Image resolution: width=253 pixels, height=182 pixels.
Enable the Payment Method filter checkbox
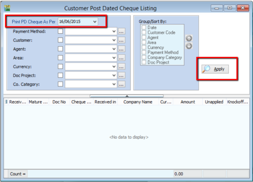(60, 31)
